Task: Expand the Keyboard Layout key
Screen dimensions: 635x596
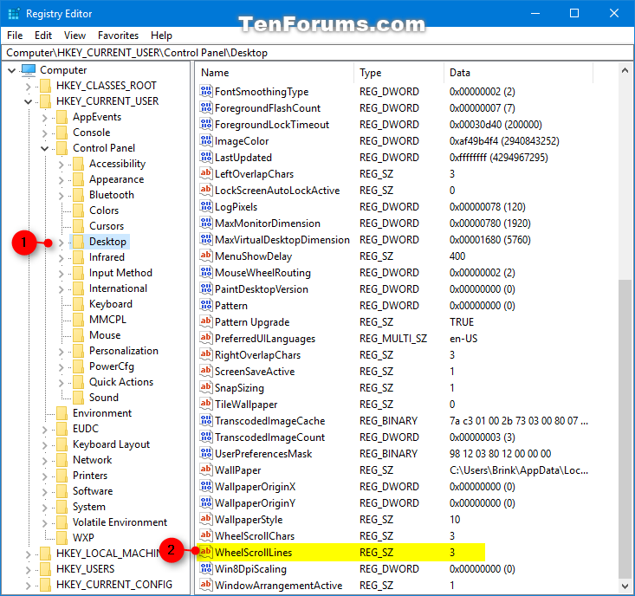Action: point(44,445)
